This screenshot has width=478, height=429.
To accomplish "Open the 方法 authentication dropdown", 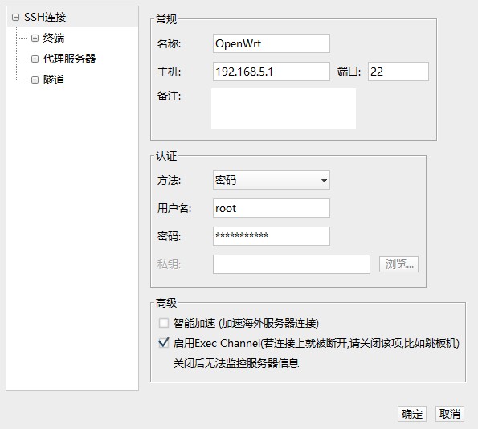I will pos(271,180).
